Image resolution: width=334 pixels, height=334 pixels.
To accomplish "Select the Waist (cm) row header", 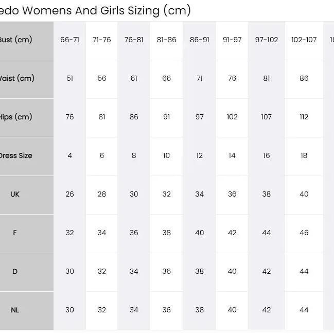I will (x=27, y=79).
